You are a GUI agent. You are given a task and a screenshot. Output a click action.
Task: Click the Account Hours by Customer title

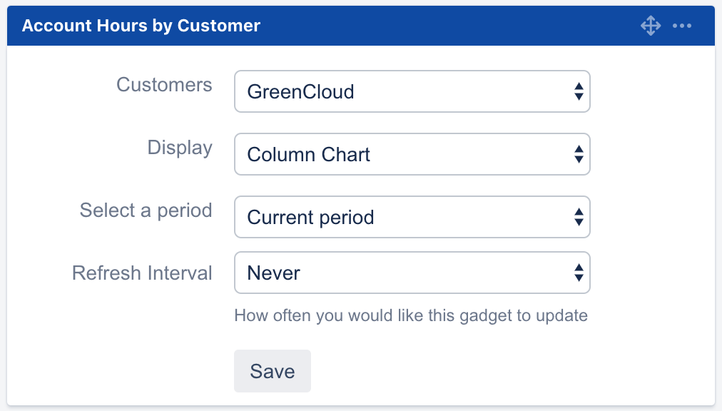141,26
